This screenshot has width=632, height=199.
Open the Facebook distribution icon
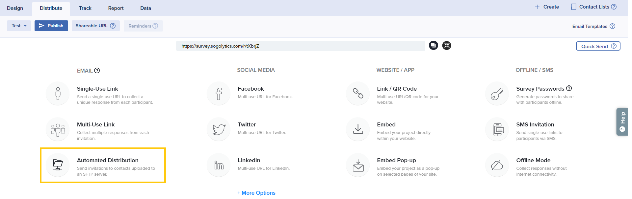[x=219, y=94]
